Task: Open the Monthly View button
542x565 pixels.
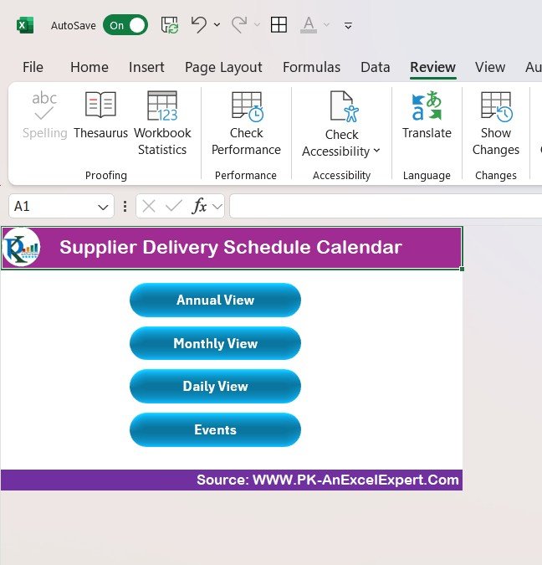Action: point(215,343)
